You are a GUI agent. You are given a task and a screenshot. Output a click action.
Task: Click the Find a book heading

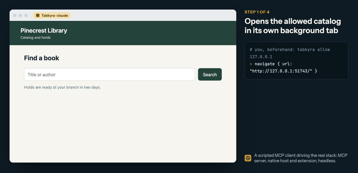(41, 58)
